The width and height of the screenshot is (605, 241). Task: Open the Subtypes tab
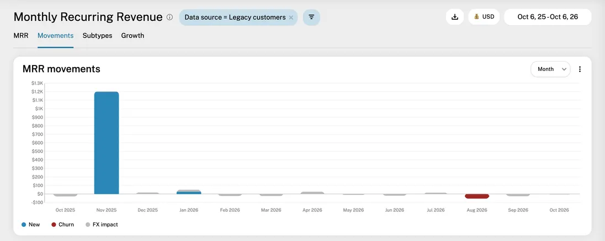point(97,36)
